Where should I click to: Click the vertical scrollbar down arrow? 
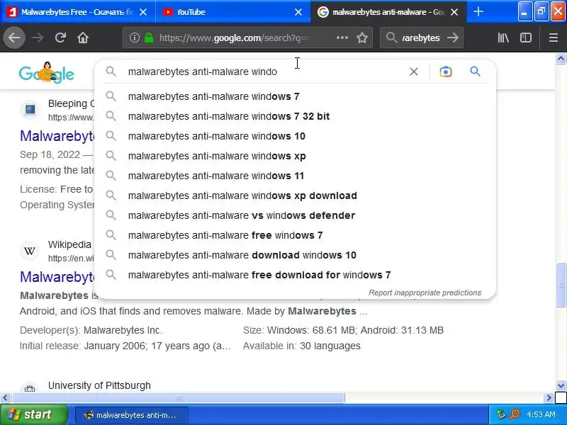561,385
